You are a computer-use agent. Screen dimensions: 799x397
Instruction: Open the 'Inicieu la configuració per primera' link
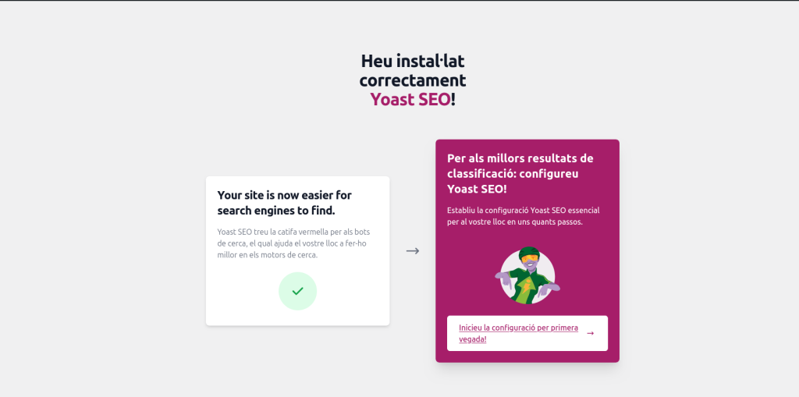click(x=518, y=328)
